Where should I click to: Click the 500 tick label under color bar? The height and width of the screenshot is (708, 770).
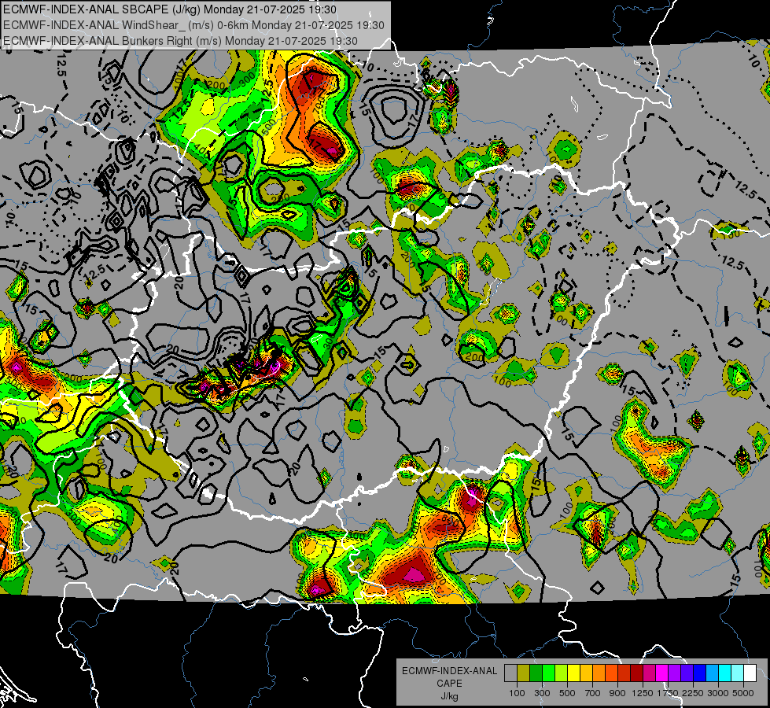(x=567, y=693)
